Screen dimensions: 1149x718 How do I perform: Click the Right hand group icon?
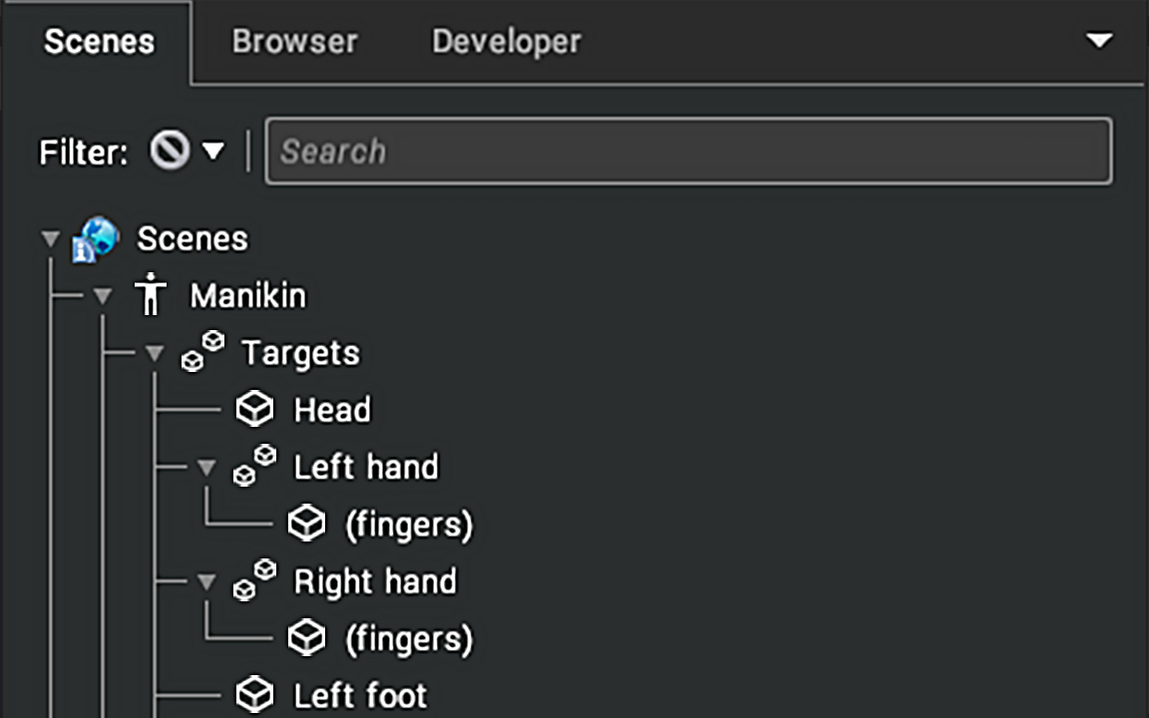tap(255, 581)
